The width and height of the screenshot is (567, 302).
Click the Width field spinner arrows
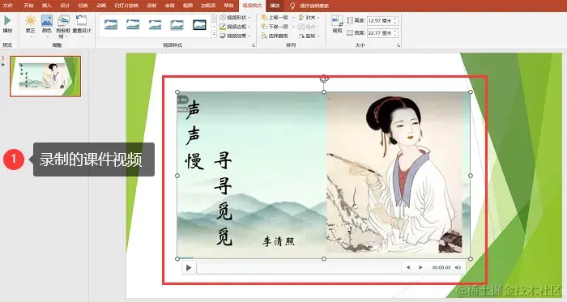(395, 33)
